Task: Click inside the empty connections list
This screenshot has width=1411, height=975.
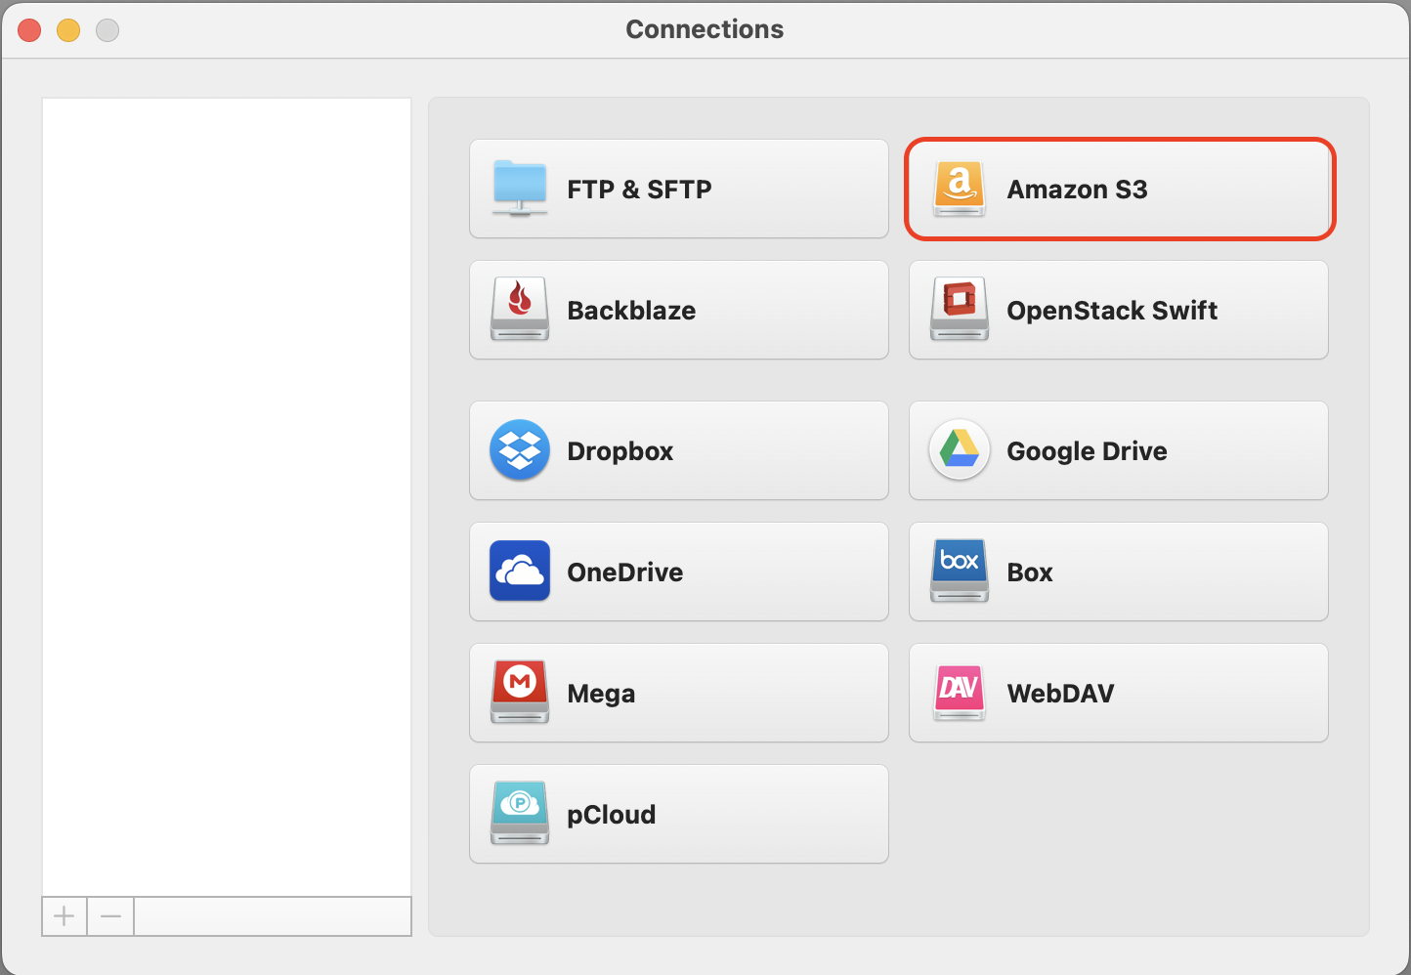Action: 227,488
